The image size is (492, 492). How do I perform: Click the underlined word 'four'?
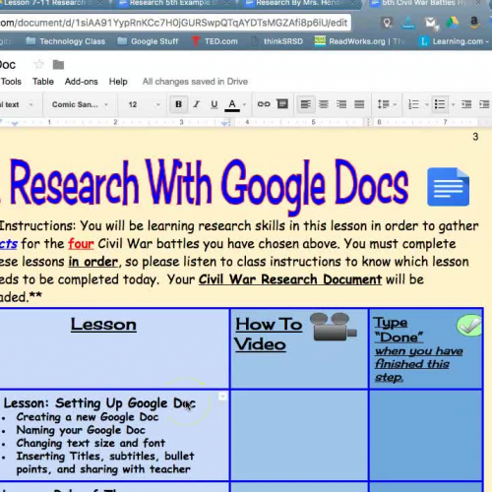pyautogui.click(x=81, y=244)
